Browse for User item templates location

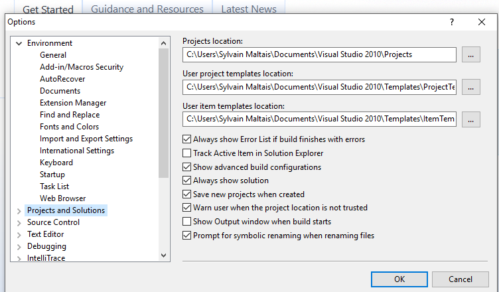point(470,119)
